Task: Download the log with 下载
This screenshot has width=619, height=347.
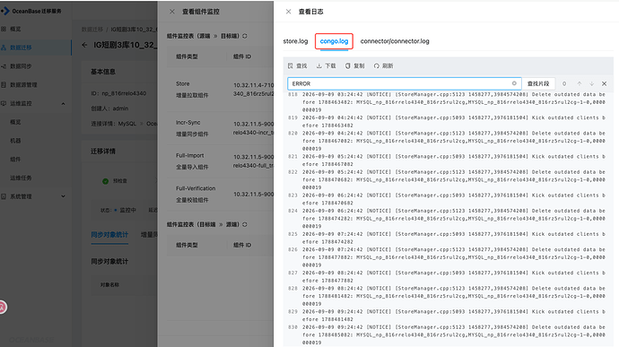Action: coord(326,66)
